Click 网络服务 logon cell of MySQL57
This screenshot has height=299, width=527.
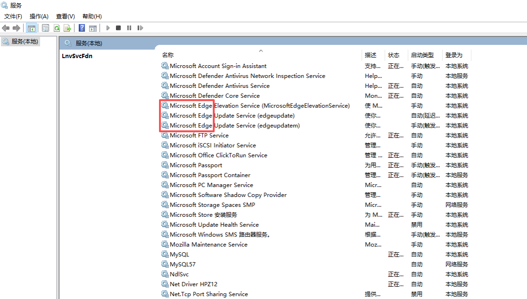456,265
